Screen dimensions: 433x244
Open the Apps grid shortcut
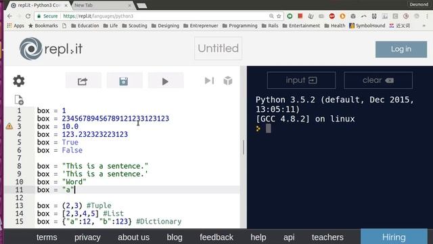point(16,26)
